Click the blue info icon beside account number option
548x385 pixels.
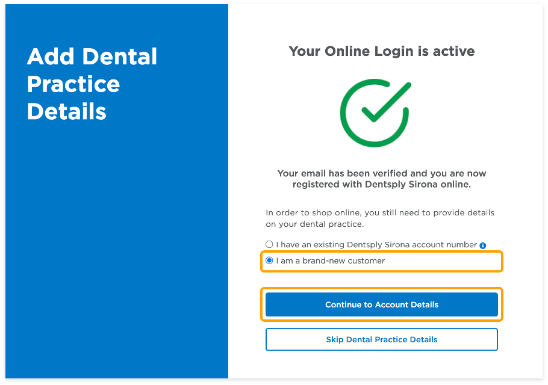483,245
